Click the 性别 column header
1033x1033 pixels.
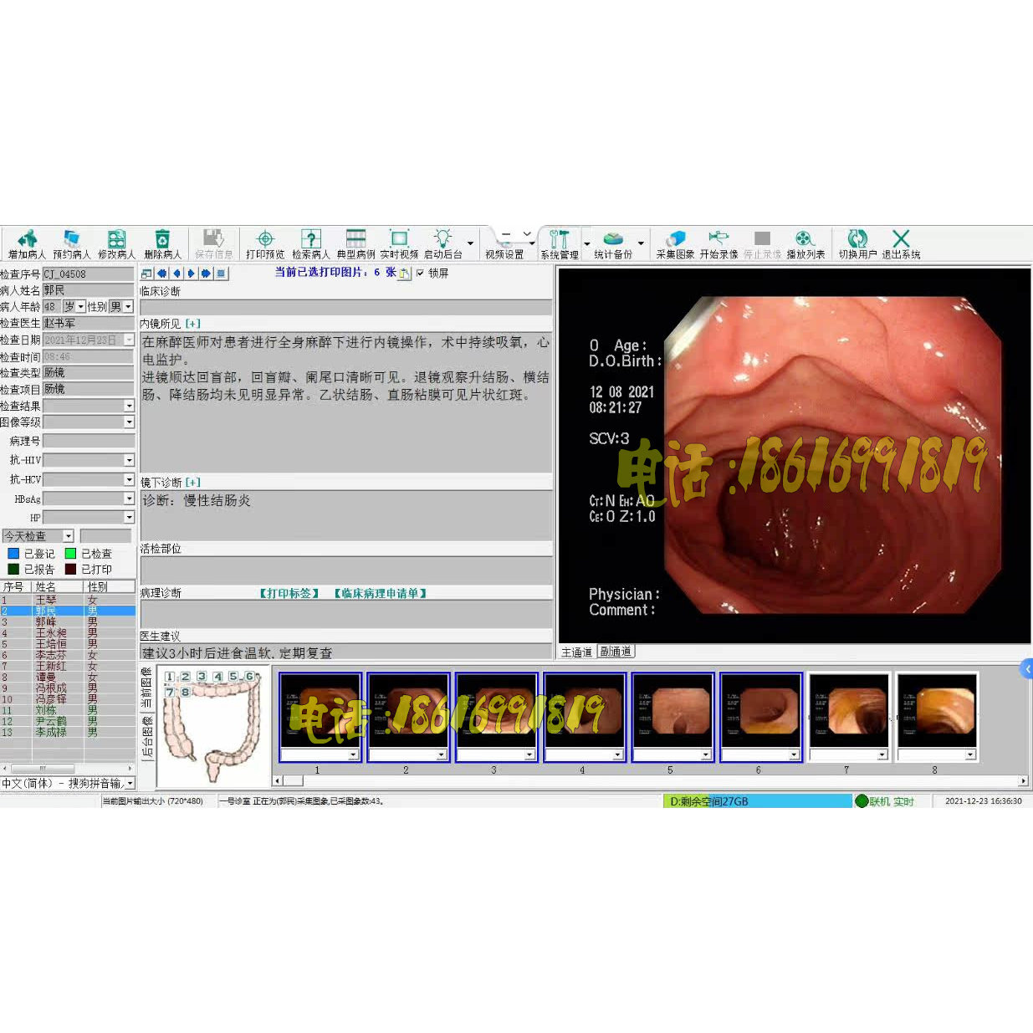(109, 587)
